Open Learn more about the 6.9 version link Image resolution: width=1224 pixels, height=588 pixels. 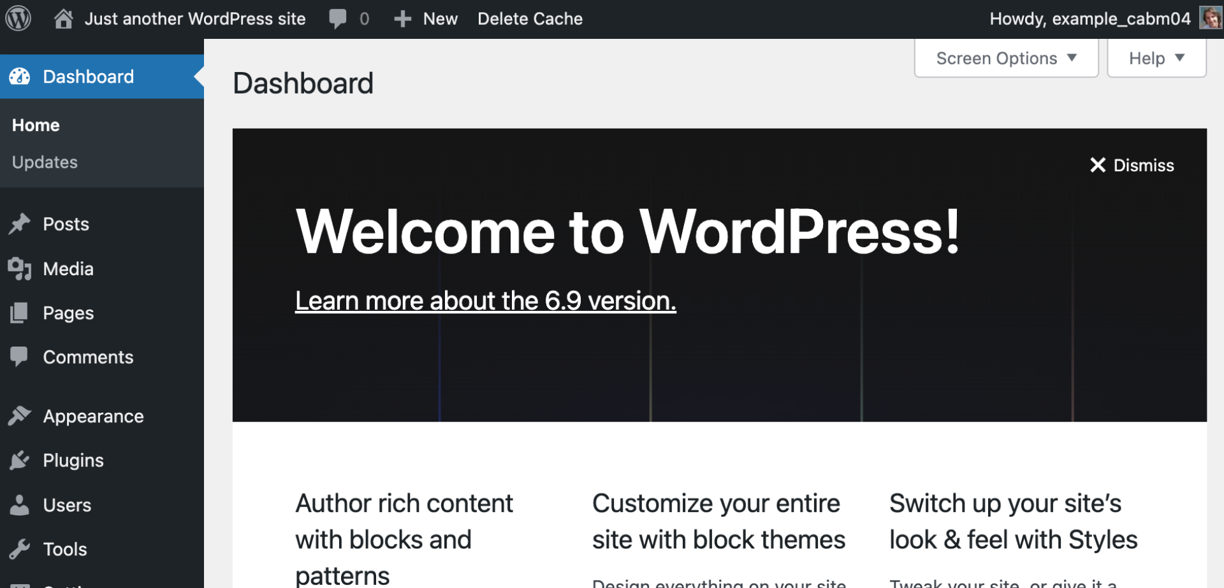[485, 300]
